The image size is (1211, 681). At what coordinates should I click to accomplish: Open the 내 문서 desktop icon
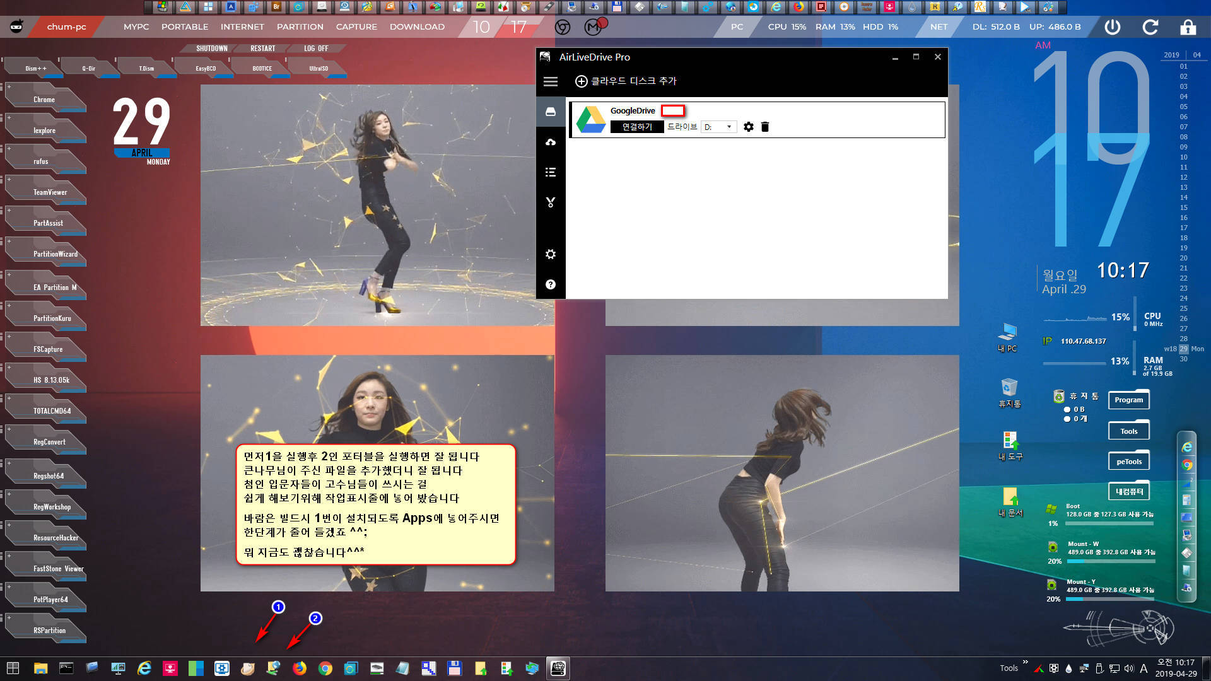[1010, 503]
